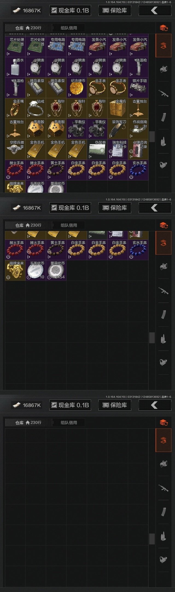Select the 装饰军刀 decorative knife
The height and width of the screenshot is (592, 175).
click(118, 129)
